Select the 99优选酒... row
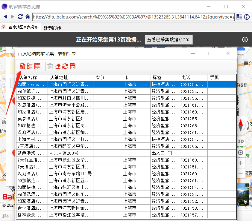This screenshot has height=221, width=252. point(126,194)
